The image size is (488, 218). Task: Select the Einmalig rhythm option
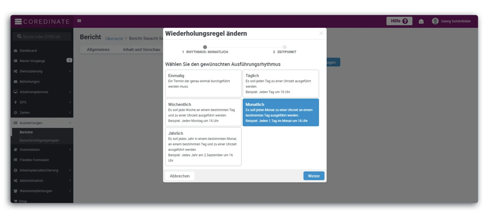click(x=203, y=84)
